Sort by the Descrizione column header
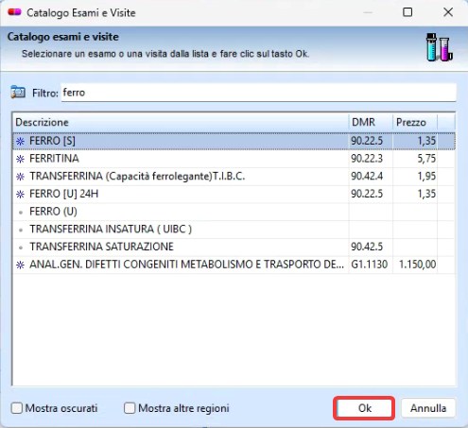The image size is (468, 428). click(181, 122)
